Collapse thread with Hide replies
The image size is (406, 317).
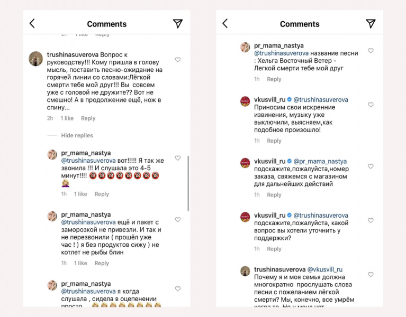click(x=77, y=136)
